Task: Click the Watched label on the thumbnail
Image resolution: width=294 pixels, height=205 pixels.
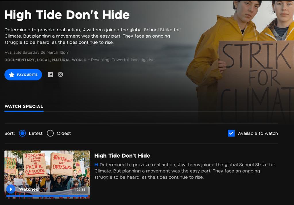Action: 29,189
